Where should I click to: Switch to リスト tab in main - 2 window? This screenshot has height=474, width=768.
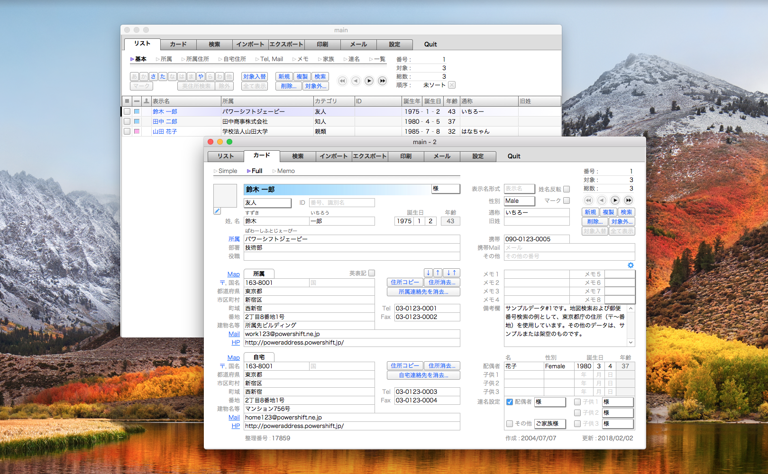[x=226, y=156]
